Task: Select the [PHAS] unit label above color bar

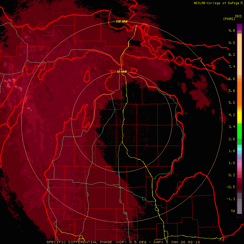Action: coord(229,19)
